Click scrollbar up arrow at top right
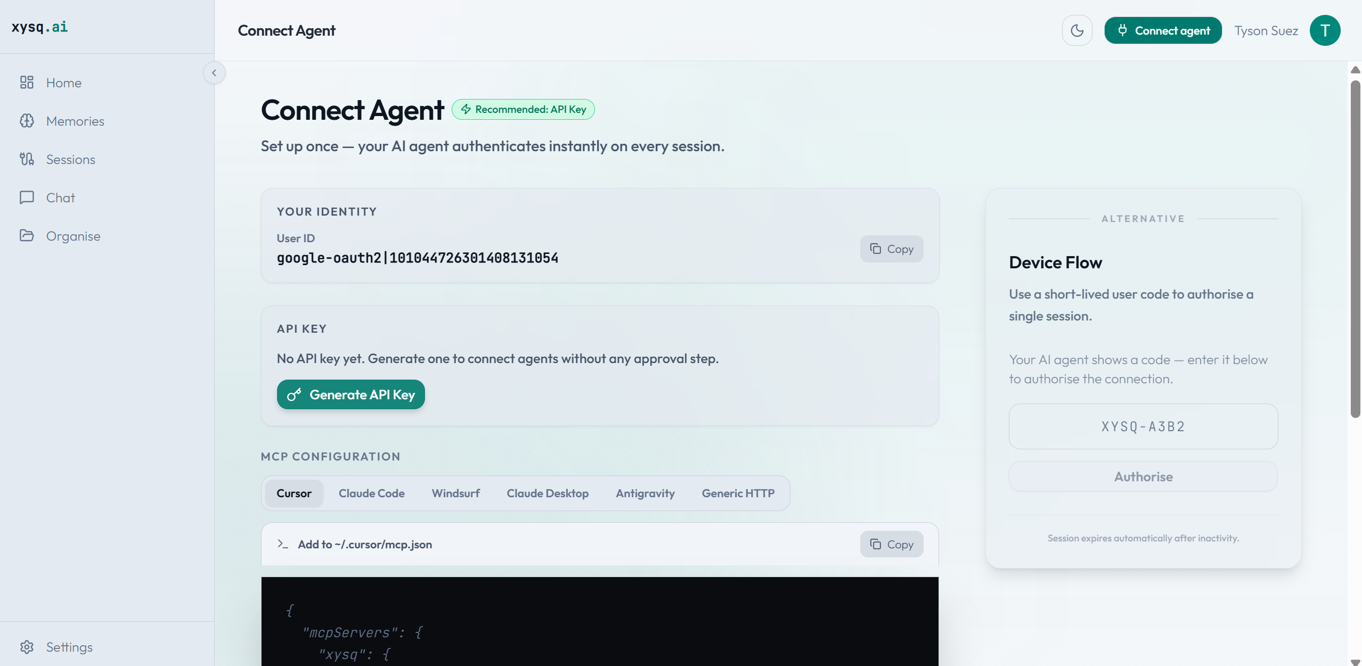 [x=1355, y=70]
